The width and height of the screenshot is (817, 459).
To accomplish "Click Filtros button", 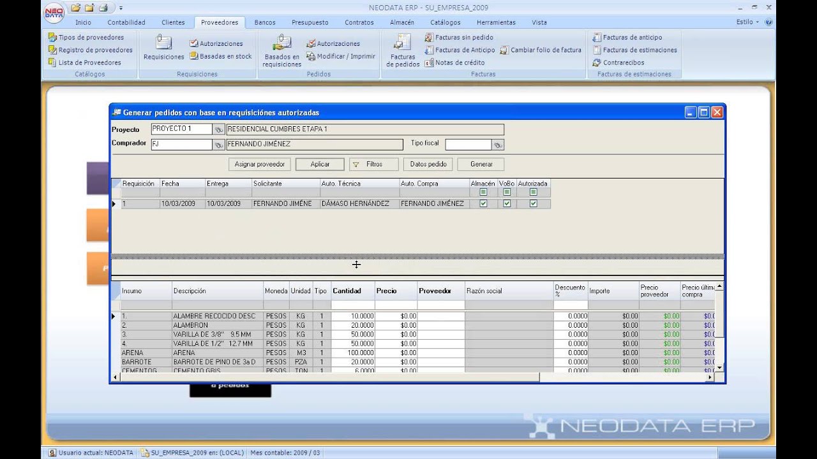I will click(x=374, y=164).
